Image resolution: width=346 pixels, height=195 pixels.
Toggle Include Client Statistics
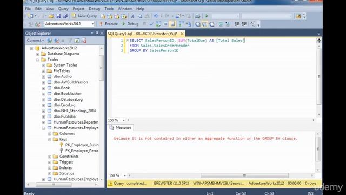[x=188, y=24]
